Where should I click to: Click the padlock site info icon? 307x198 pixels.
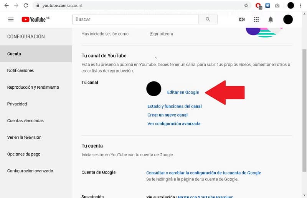[x=38, y=5]
